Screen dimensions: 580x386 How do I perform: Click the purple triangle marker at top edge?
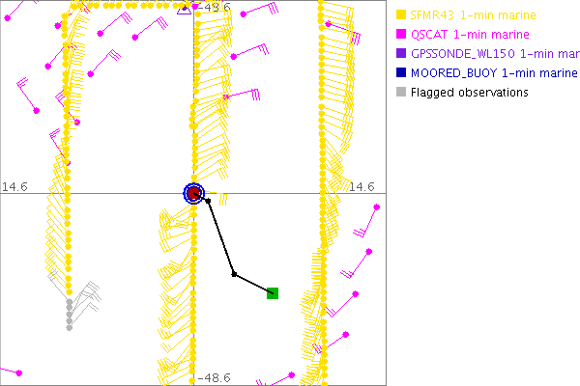[x=186, y=11]
